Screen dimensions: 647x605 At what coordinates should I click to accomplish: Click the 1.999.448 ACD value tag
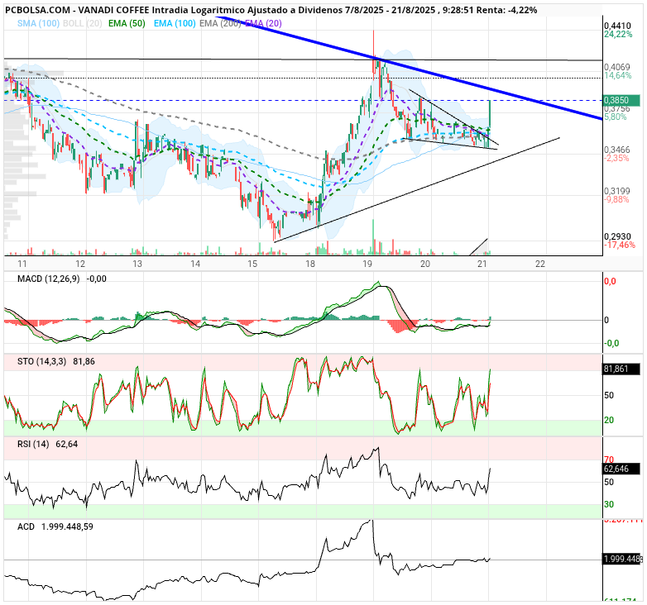point(622,560)
